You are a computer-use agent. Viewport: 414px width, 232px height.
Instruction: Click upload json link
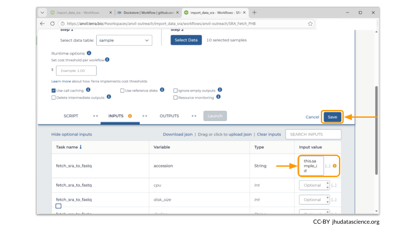[240, 134]
